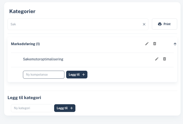Select the Markedsføring (1) category header
Viewport: 183px width, 124px height.
[25, 44]
